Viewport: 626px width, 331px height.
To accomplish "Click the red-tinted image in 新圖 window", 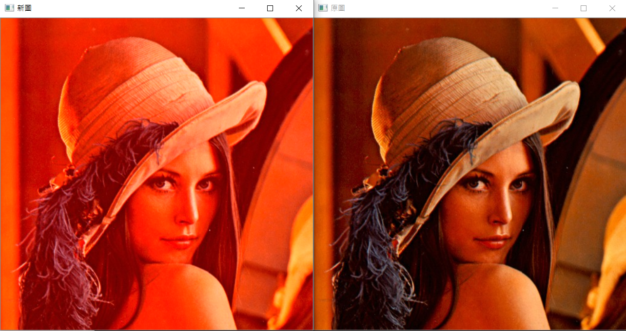I will [x=156, y=174].
